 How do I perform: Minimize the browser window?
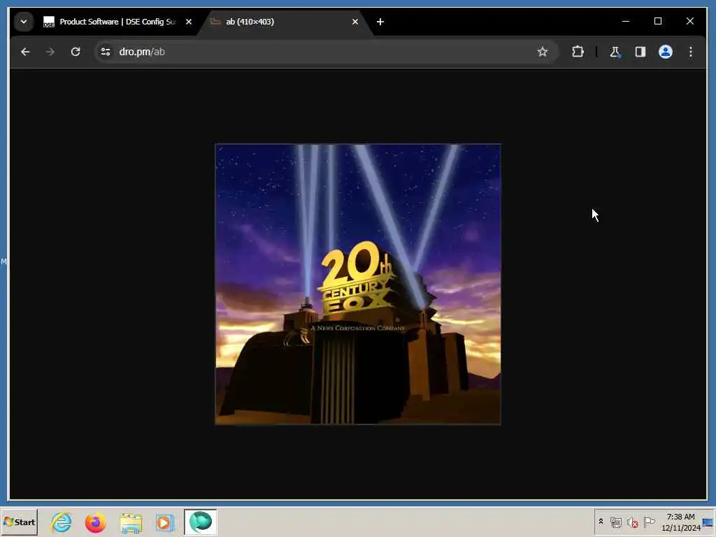coord(626,22)
